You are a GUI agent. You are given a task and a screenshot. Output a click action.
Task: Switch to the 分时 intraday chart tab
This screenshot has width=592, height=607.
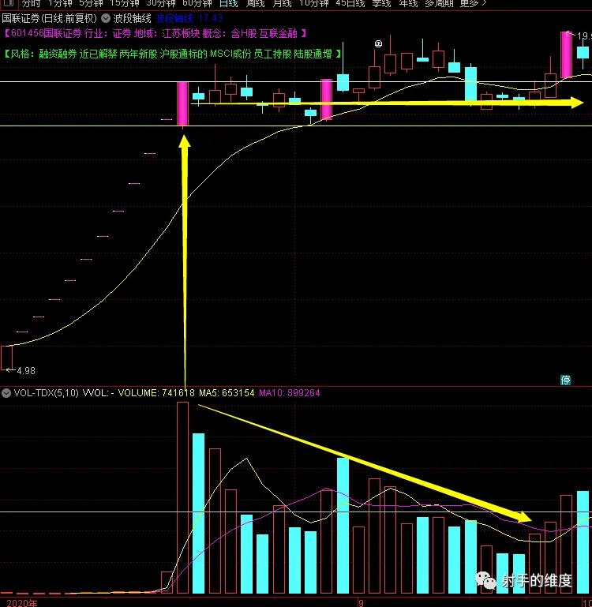pyautogui.click(x=31, y=3)
